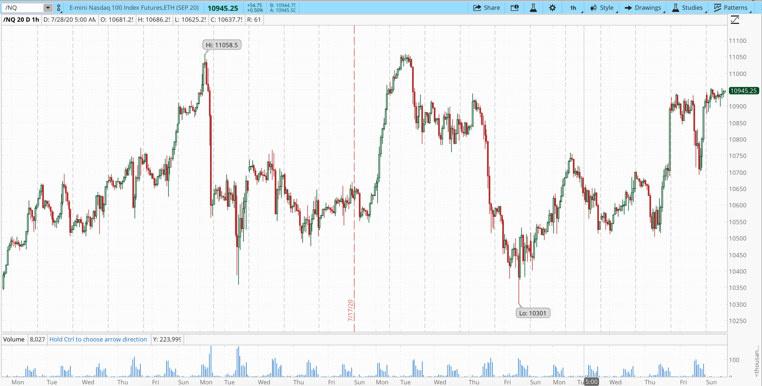Click 'Hold Ctrl to choose arrow direction'
The height and width of the screenshot is (386, 762).
(98, 339)
